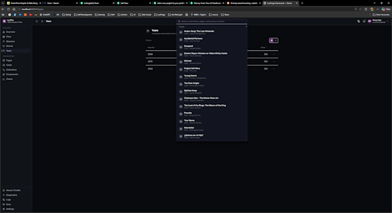This screenshot has width=392, height=213.
Task: Open row actions for decade 2010
Action: coord(274,62)
